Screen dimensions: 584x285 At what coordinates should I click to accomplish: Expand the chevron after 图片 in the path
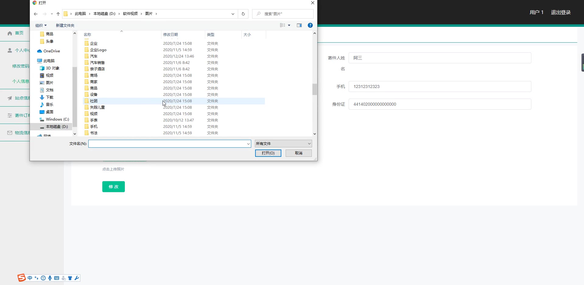156,14
